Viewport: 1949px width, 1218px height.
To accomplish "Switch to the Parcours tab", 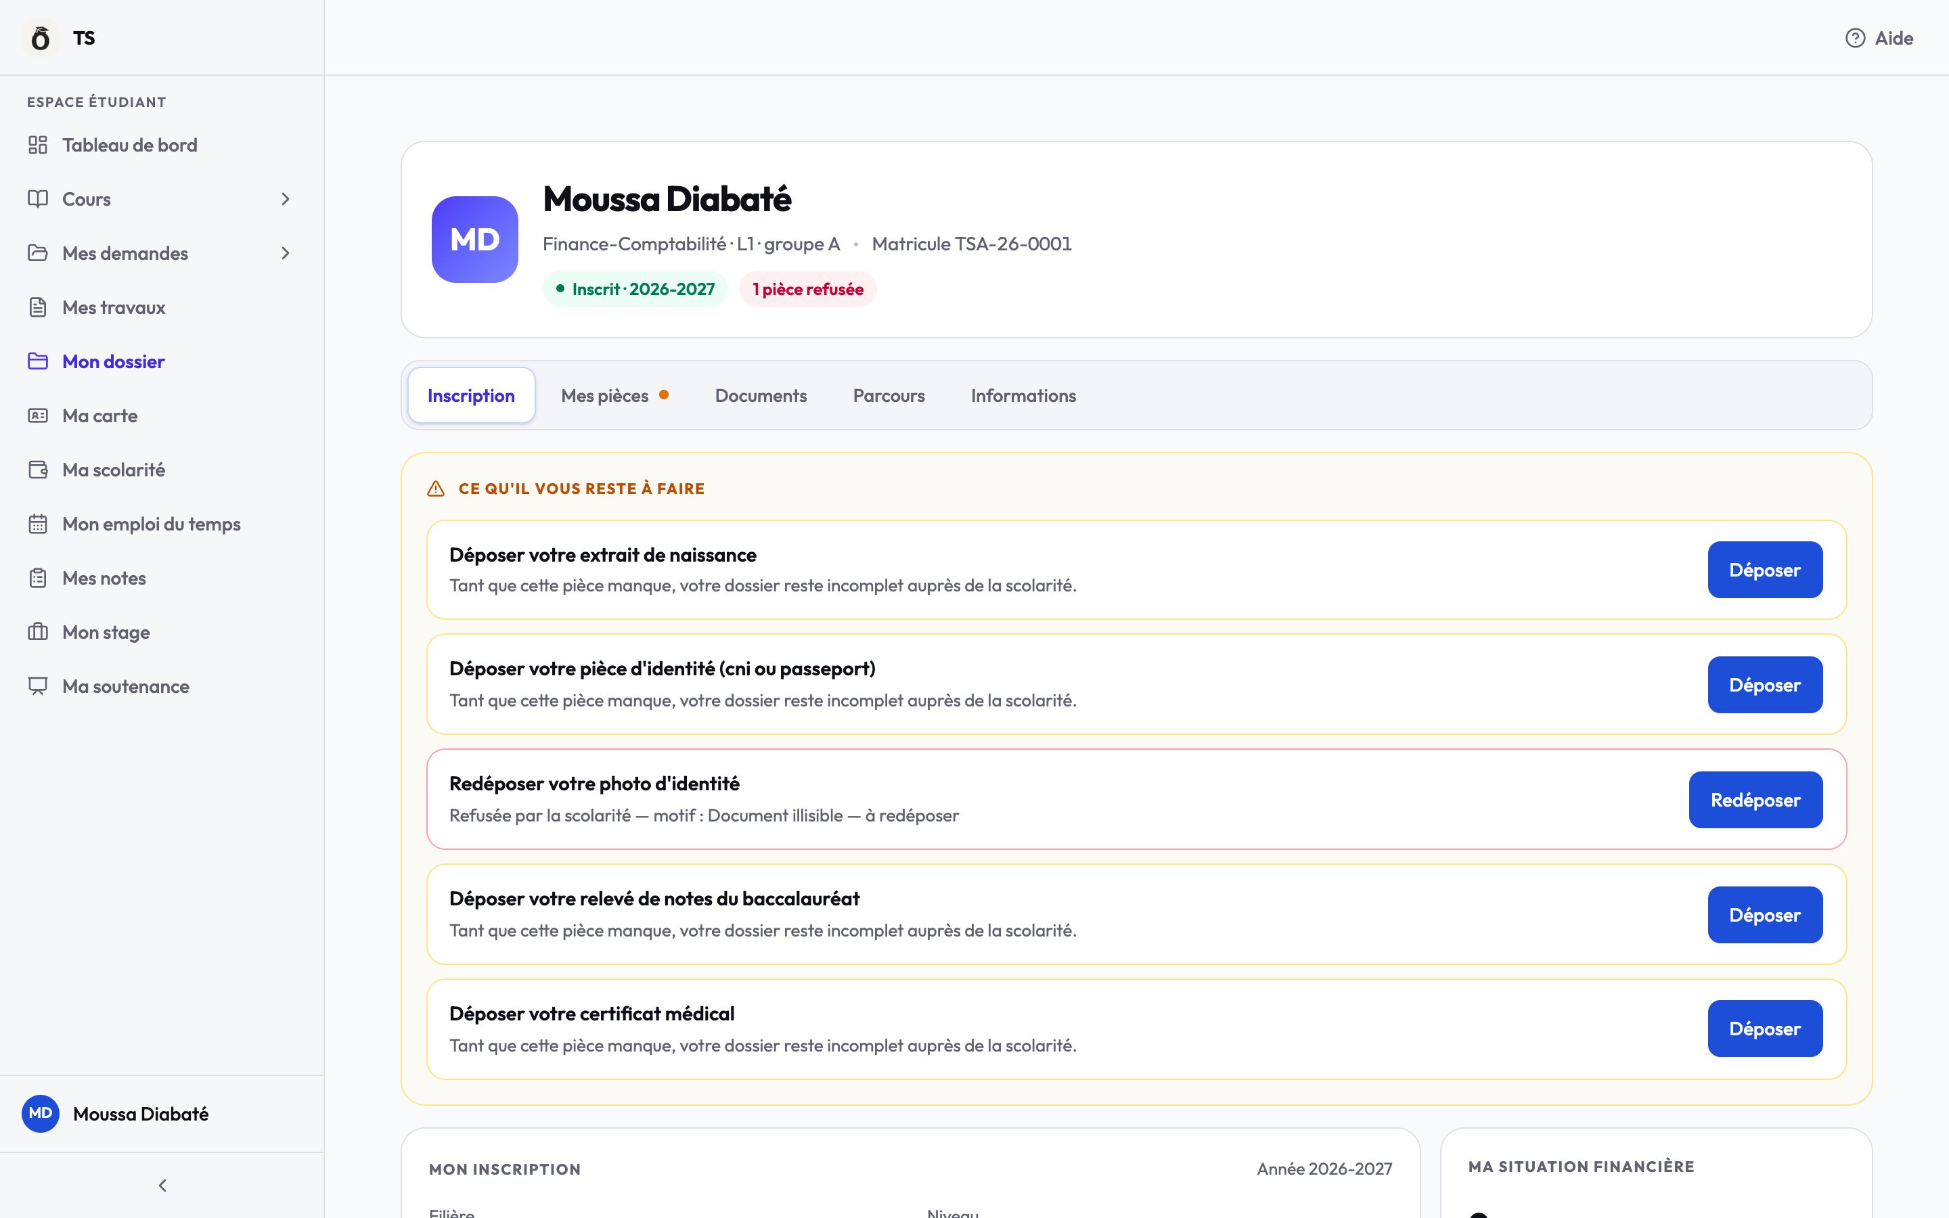I will tap(889, 396).
